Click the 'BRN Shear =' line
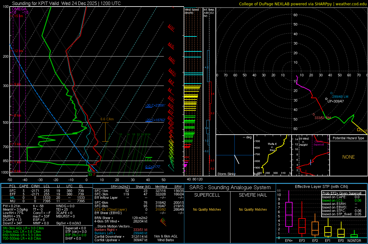The height and width of the screenshot is (244, 368). (x=121, y=218)
